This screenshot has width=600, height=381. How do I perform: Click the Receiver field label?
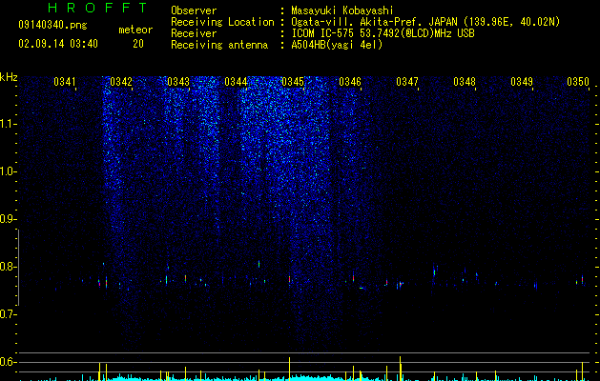[x=194, y=33]
